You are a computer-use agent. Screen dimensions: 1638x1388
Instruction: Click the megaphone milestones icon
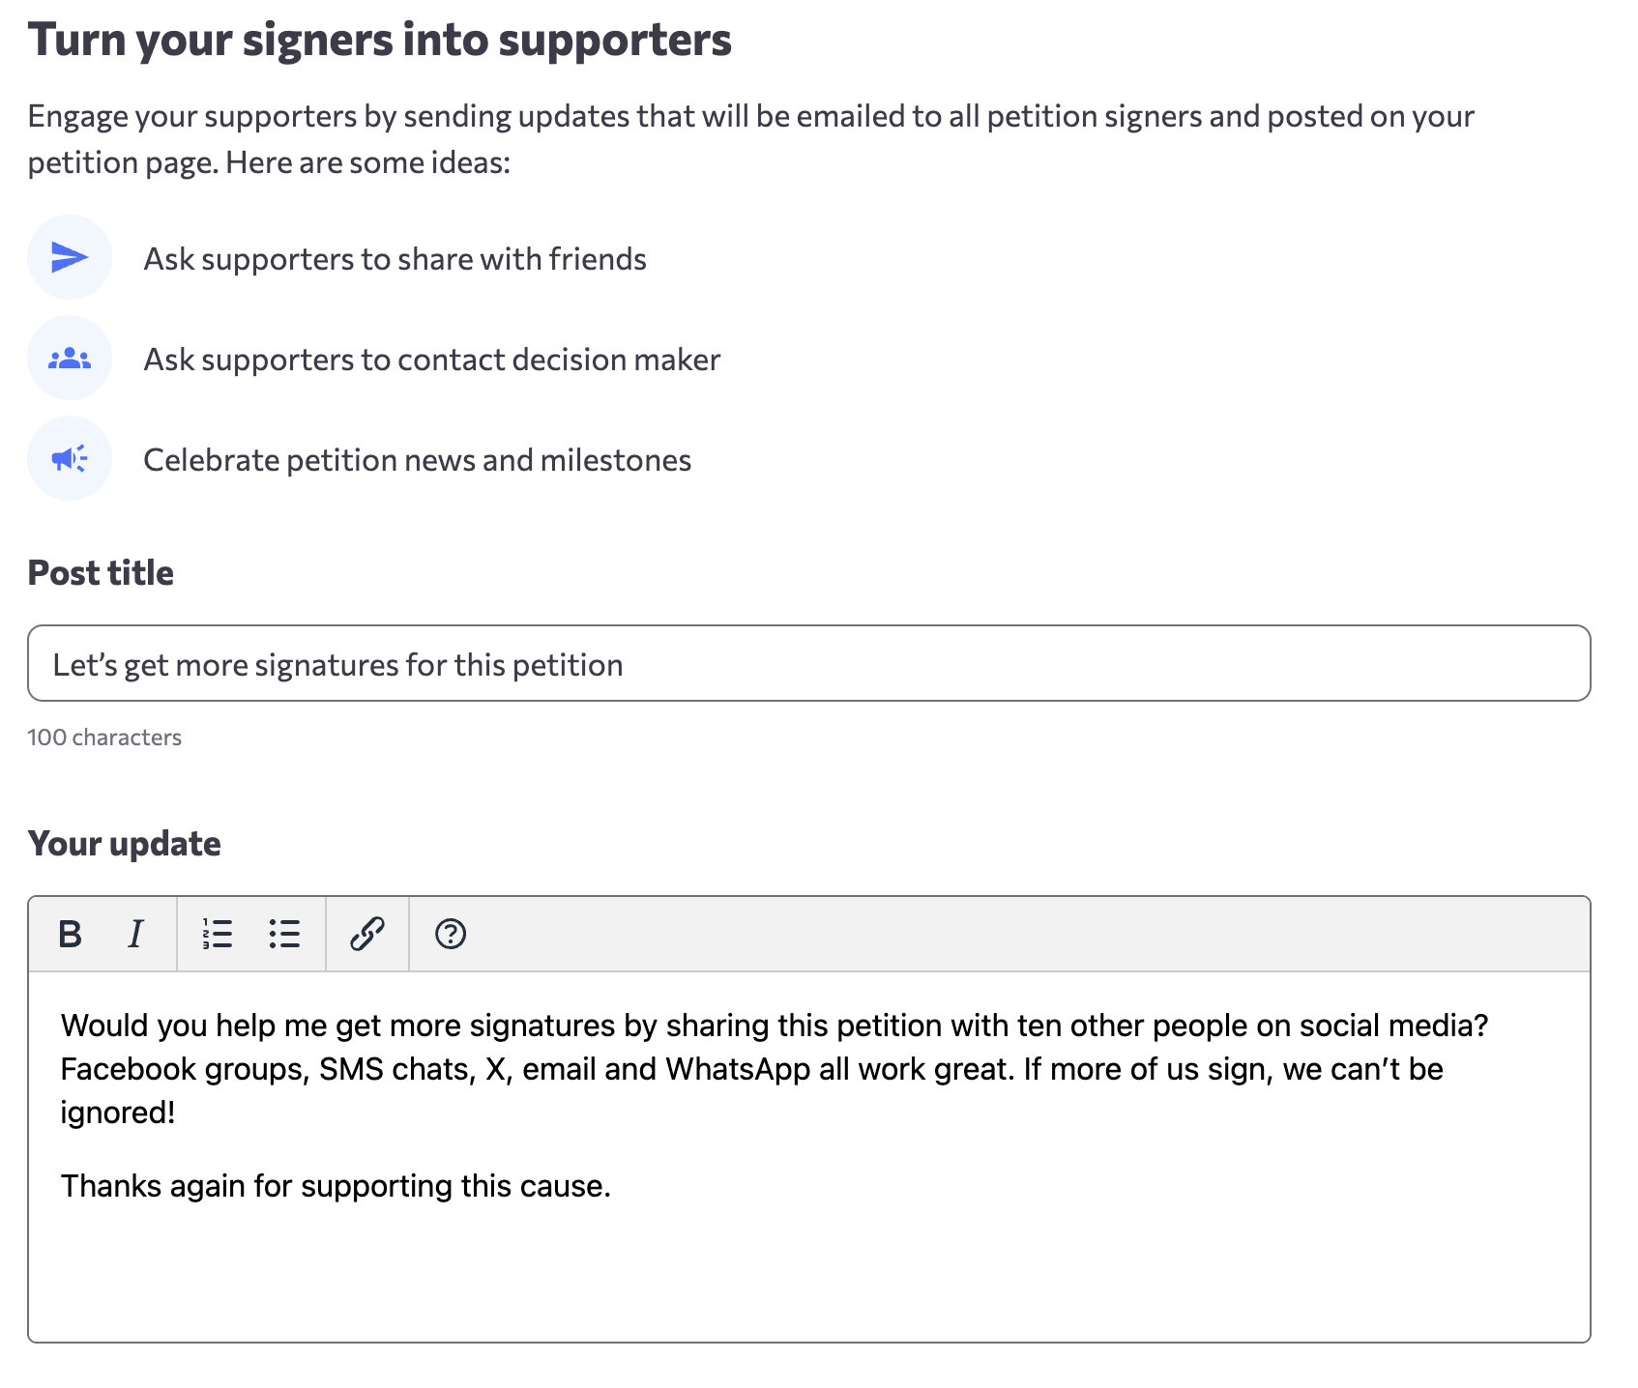(x=70, y=458)
